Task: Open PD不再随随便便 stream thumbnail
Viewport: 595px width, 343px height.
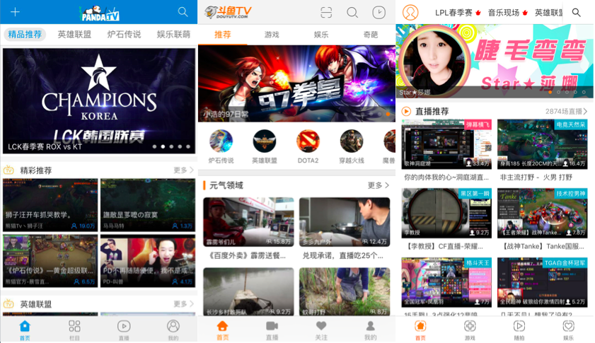Action: click(148, 261)
